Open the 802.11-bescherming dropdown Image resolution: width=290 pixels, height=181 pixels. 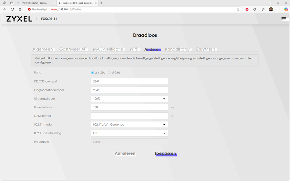(x=130, y=133)
